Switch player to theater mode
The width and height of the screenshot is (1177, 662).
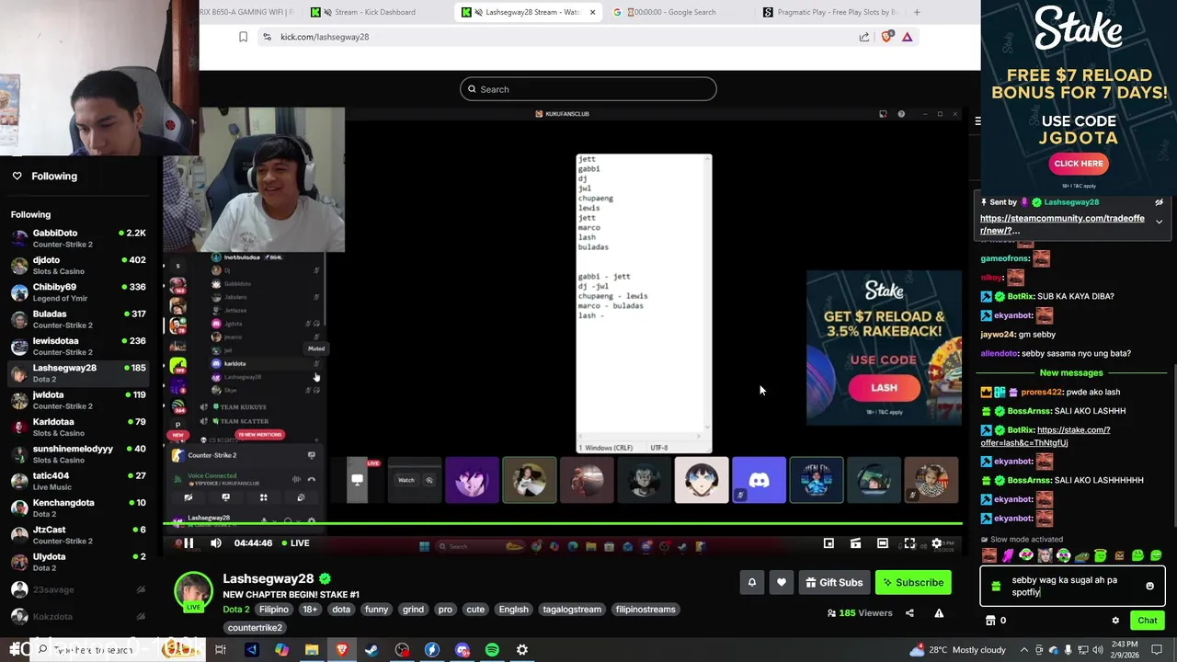[x=883, y=543]
